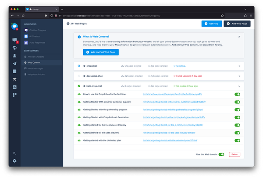Screen dimensions: 263x178
Task: Bookmark page with the star icon
Action: point(222,16)
